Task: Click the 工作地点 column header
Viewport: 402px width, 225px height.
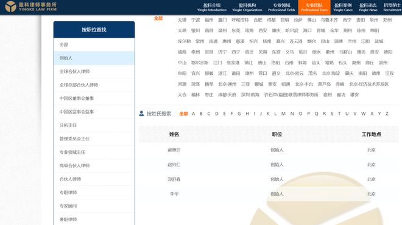Action: (x=371, y=134)
